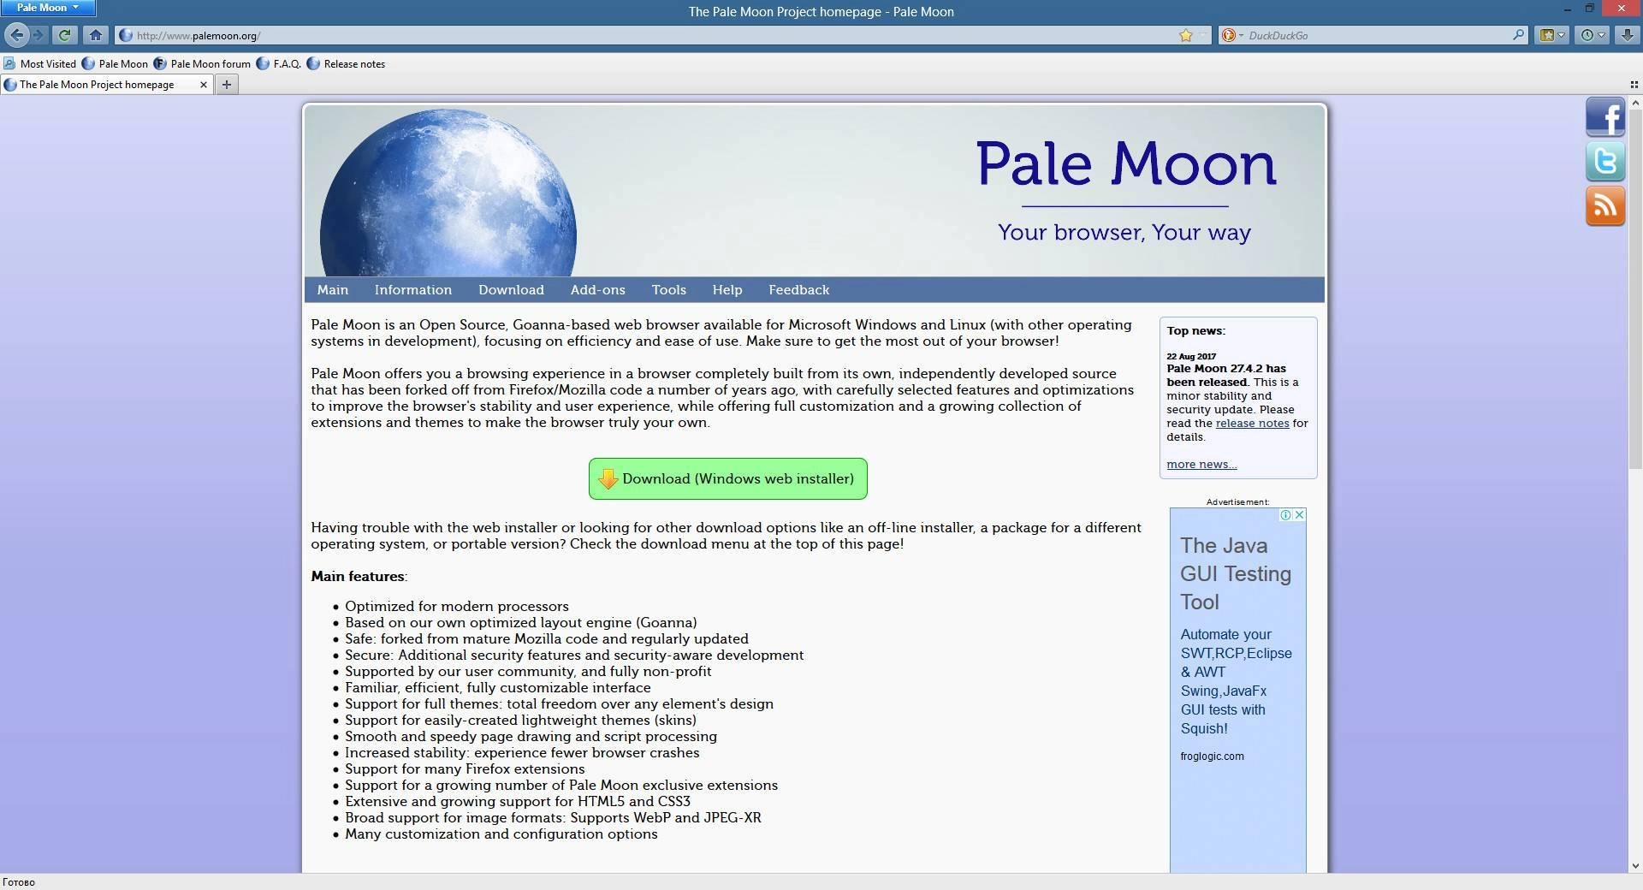Click 'Support for many Firefox extensions' item
The height and width of the screenshot is (890, 1643).
click(x=465, y=768)
